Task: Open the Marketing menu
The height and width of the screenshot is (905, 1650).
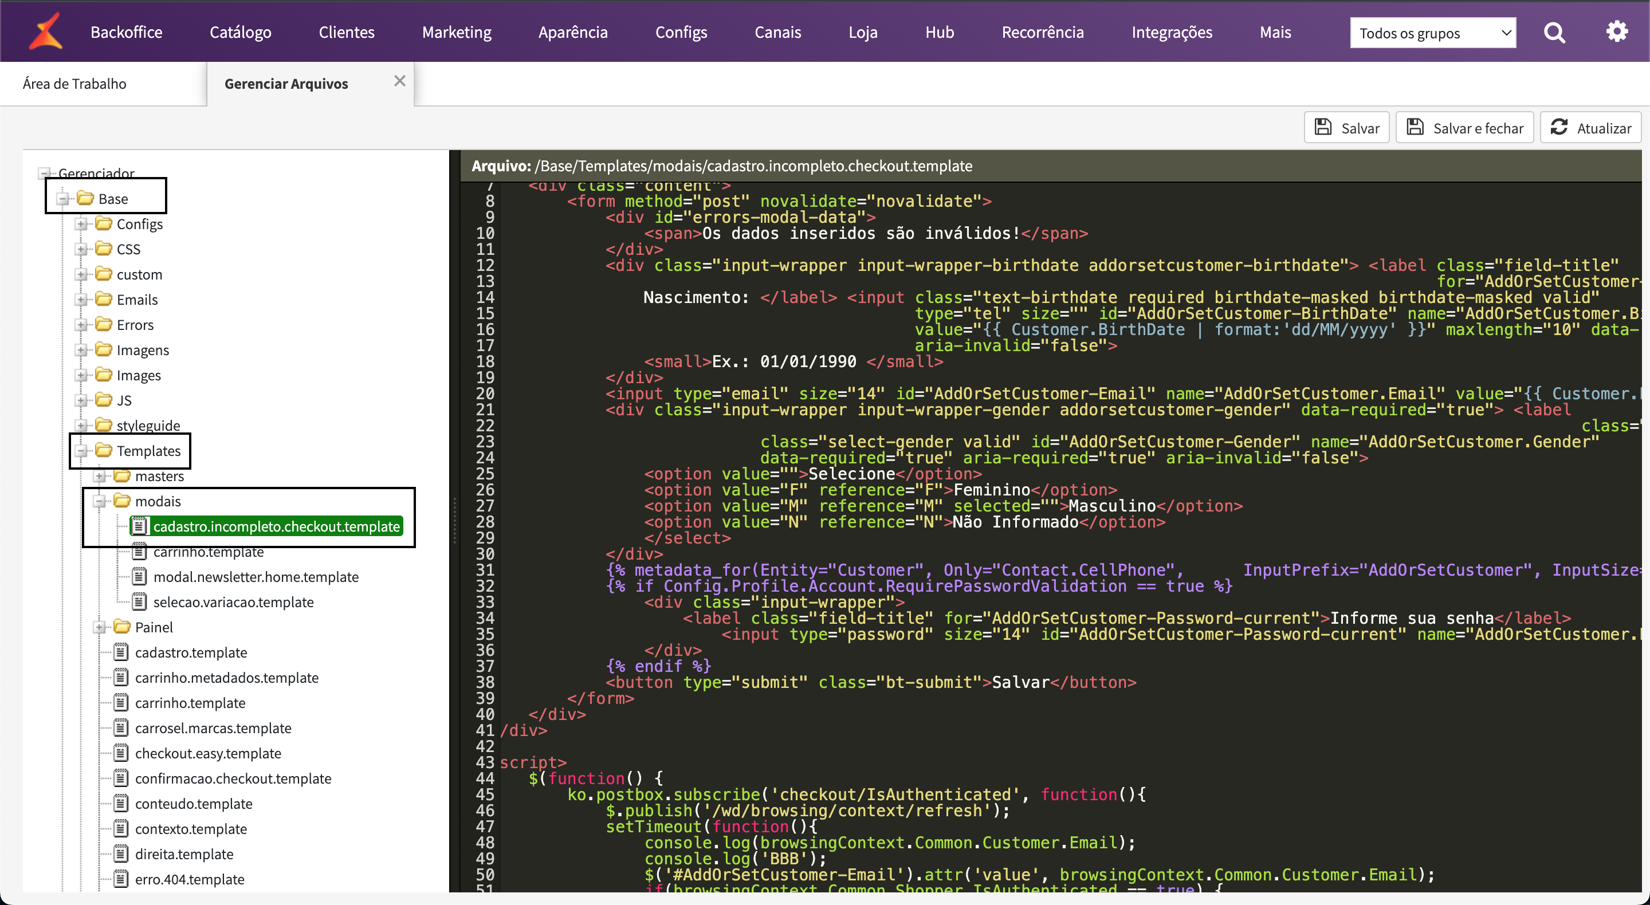Action: [456, 32]
